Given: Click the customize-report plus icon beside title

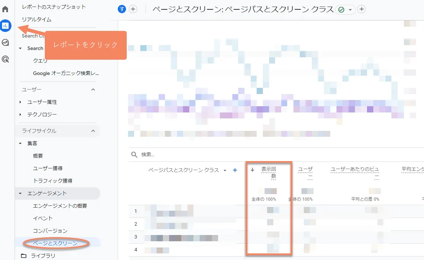Looking at the screenshot, I should [x=361, y=9].
